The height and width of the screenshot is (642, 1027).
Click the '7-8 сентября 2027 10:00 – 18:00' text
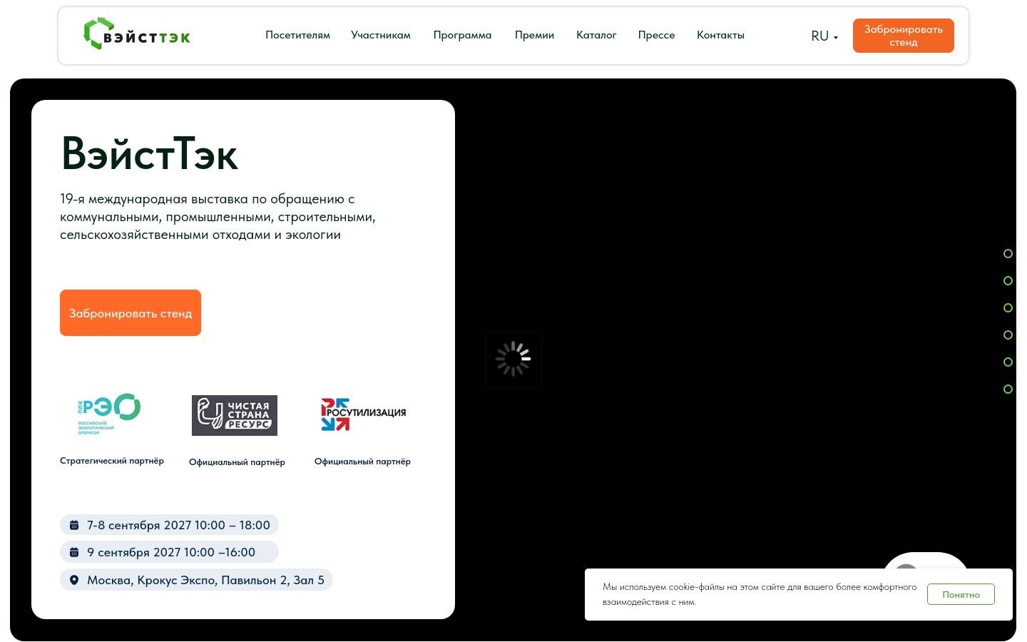(x=178, y=526)
